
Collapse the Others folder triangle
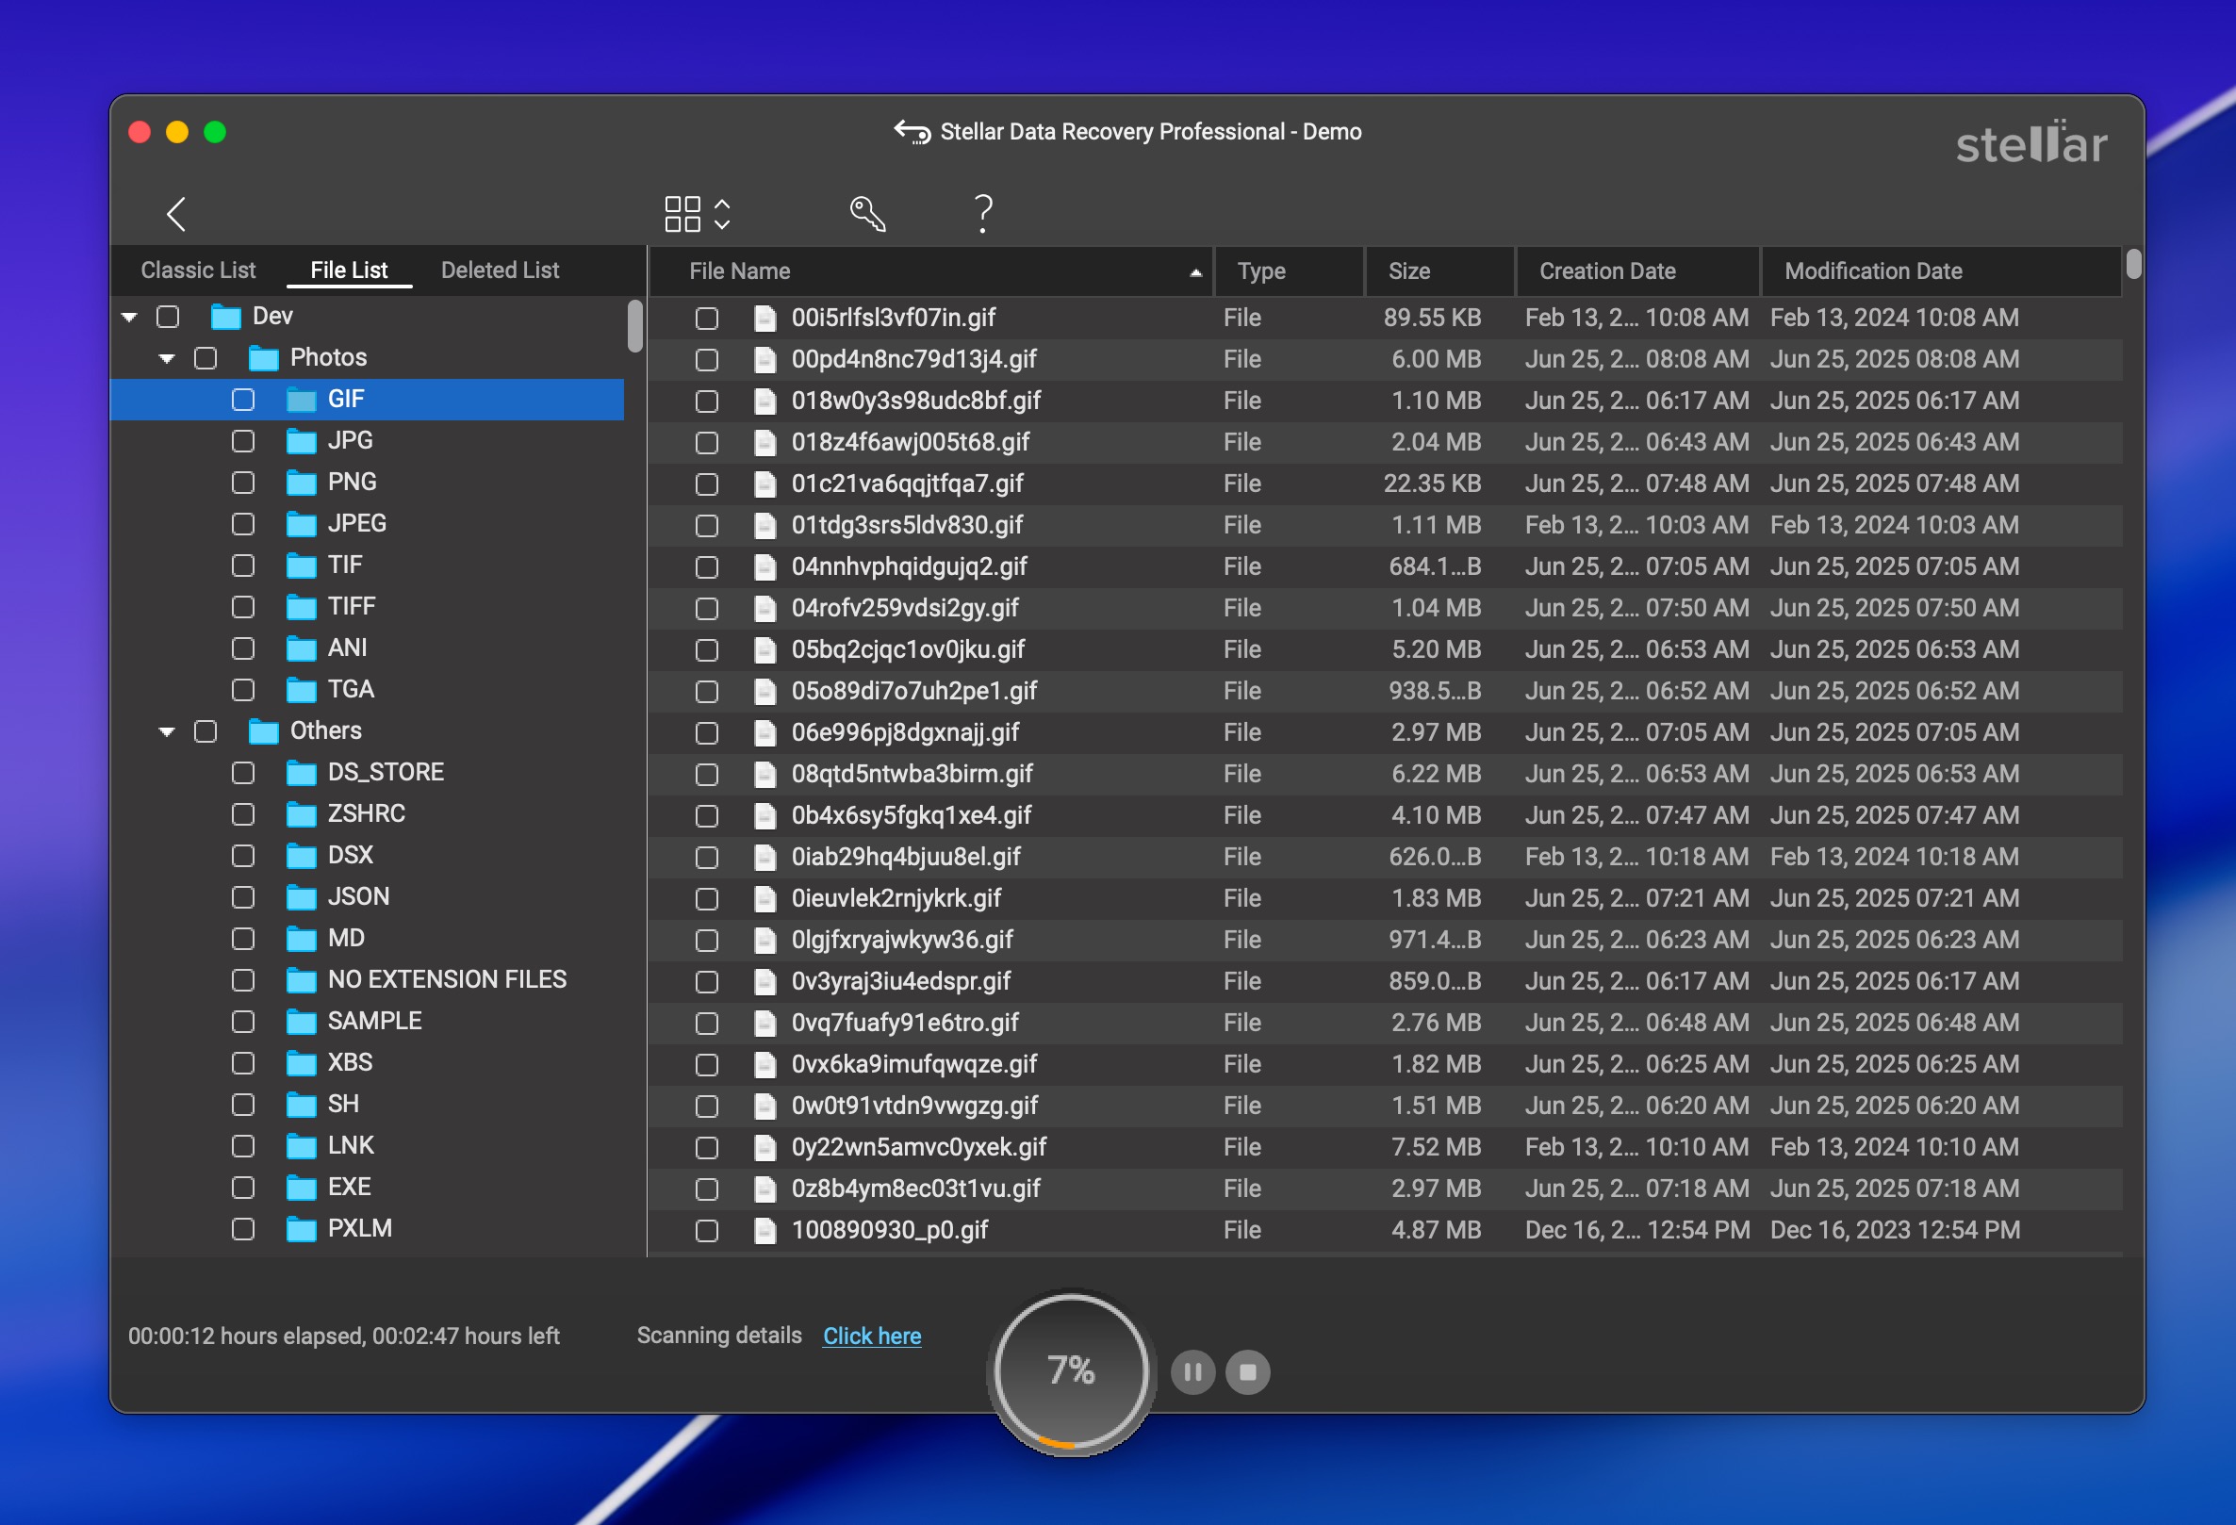click(x=168, y=732)
